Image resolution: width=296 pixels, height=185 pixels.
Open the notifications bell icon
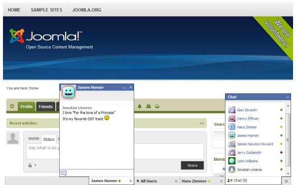coord(140,106)
